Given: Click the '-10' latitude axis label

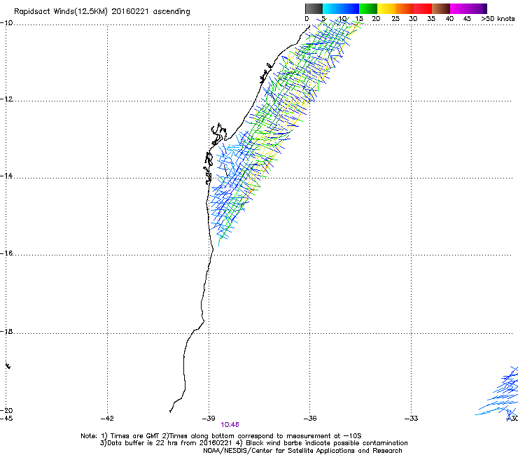Looking at the screenshot, I should click(6, 23).
